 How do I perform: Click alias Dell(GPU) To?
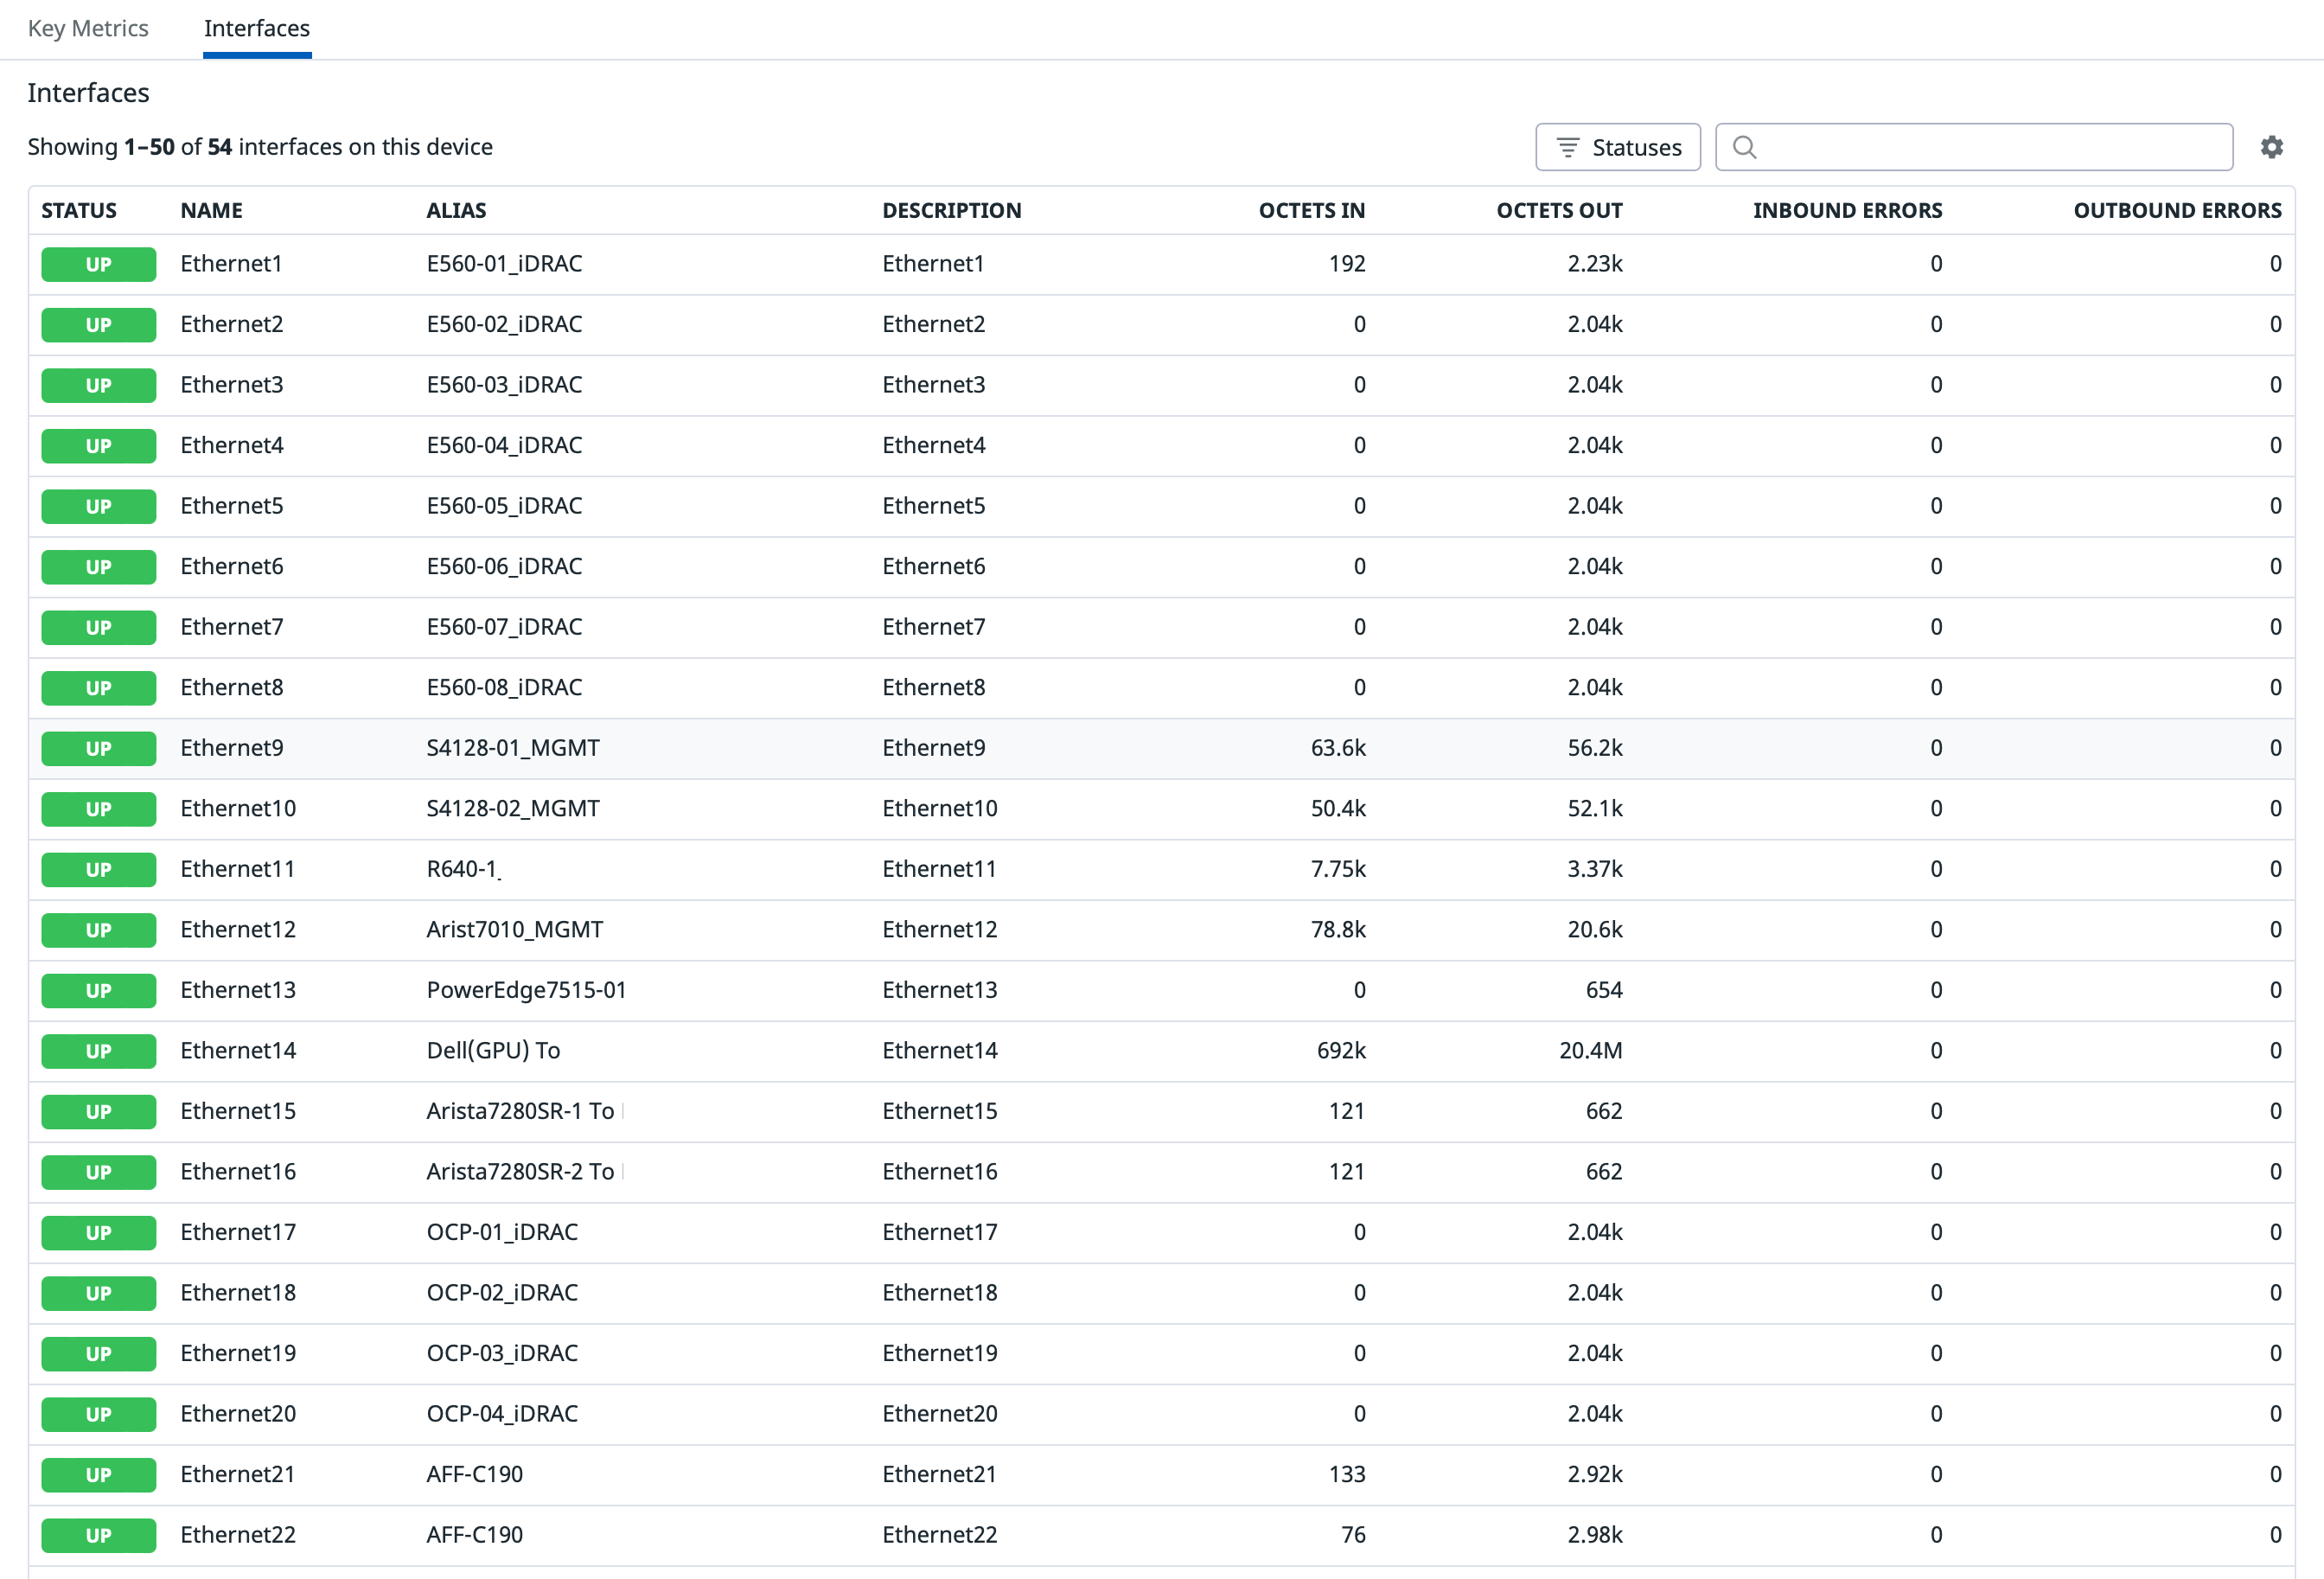click(x=493, y=1050)
